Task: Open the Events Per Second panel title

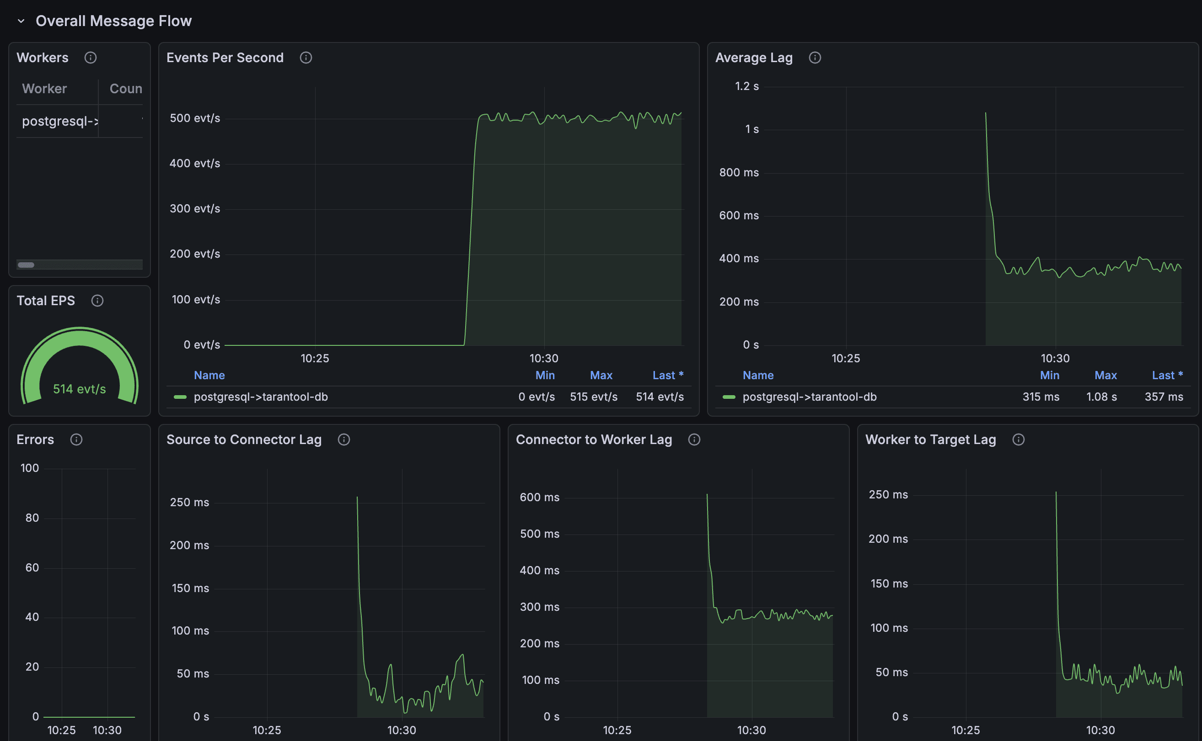Action: click(x=225, y=58)
